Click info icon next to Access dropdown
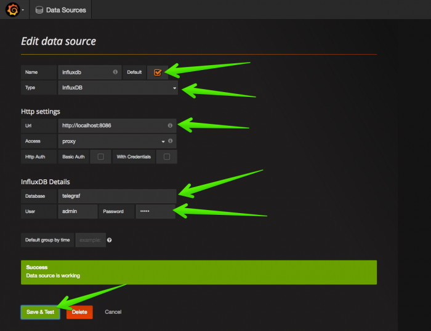The image size is (431, 331). [x=171, y=141]
